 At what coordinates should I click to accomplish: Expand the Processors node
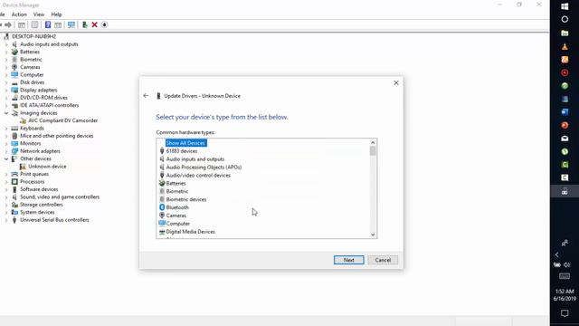[x=6, y=182]
